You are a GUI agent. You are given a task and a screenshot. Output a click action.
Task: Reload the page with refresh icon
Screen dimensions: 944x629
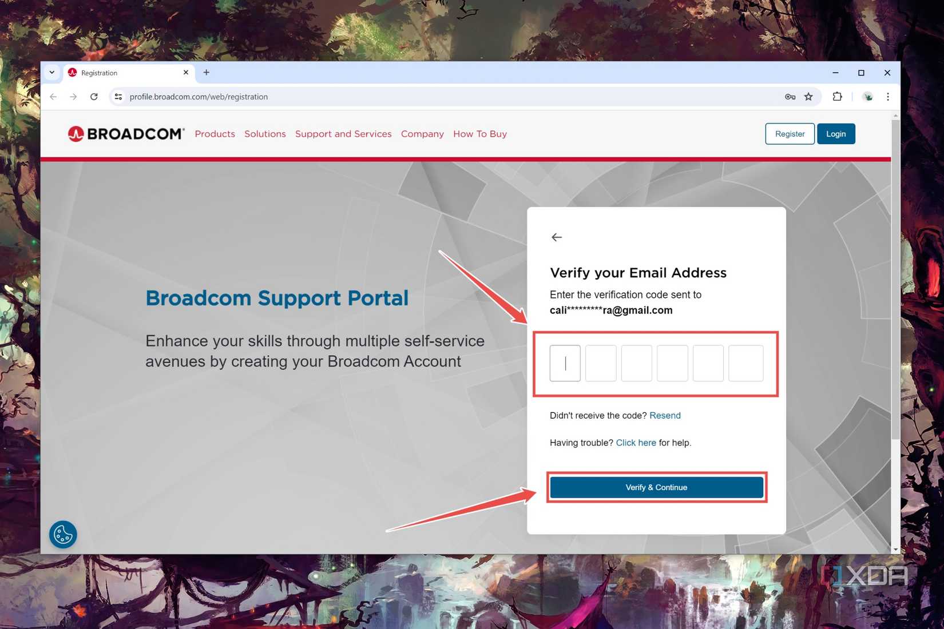click(x=94, y=97)
